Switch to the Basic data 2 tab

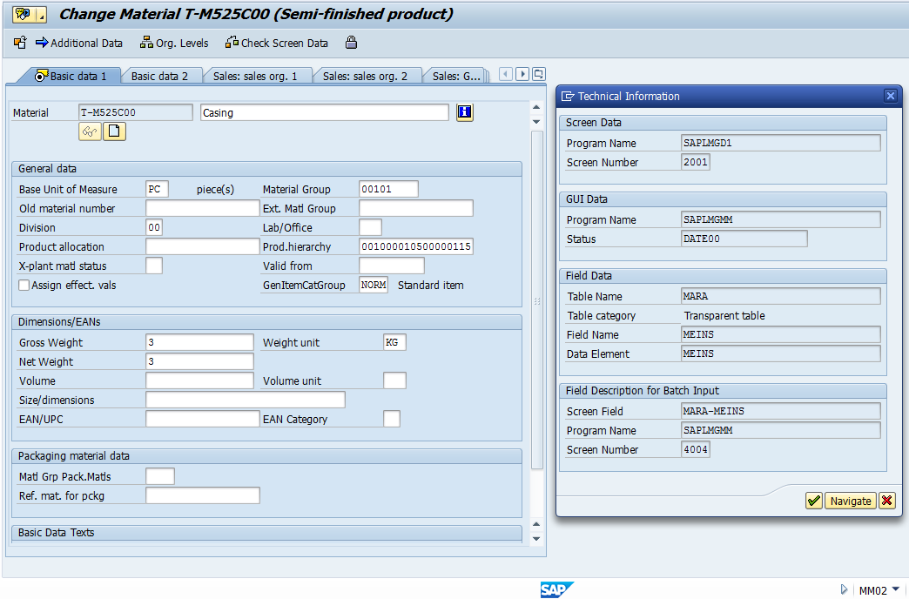point(161,76)
